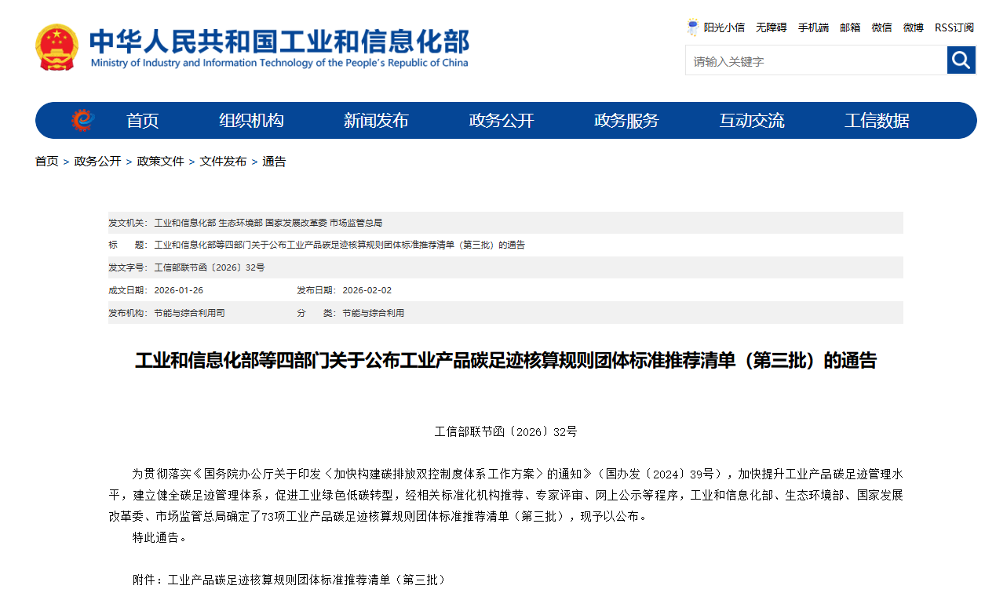Click the 微信 link at top
The image size is (985, 600).
point(881,27)
